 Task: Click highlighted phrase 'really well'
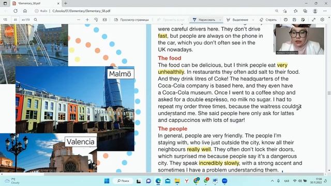coord(199,149)
